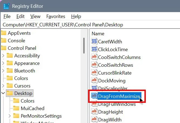Click the ClickLockTime binary value icon
This screenshot has width=180, height=123.
coord(94,49)
